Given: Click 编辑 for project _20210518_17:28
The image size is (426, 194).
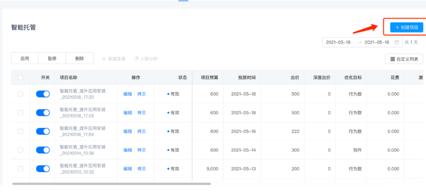Looking at the screenshot, I should pos(127,113).
